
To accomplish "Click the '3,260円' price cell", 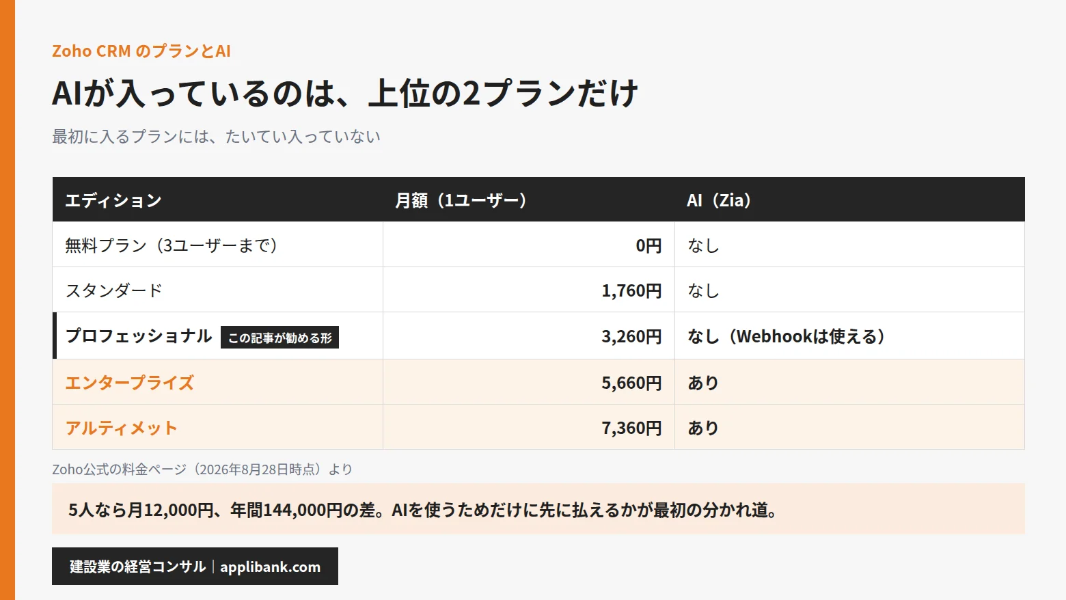I will pos(529,336).
